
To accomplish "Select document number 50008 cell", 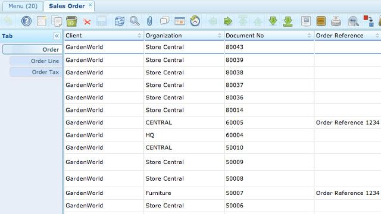I will pos(269,178).
